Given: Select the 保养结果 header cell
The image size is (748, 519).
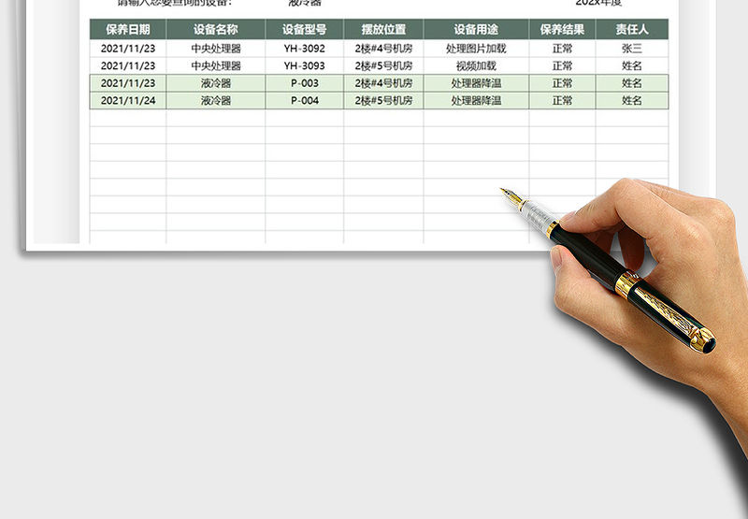Looking at the screenshot, I should coord(562,30).
